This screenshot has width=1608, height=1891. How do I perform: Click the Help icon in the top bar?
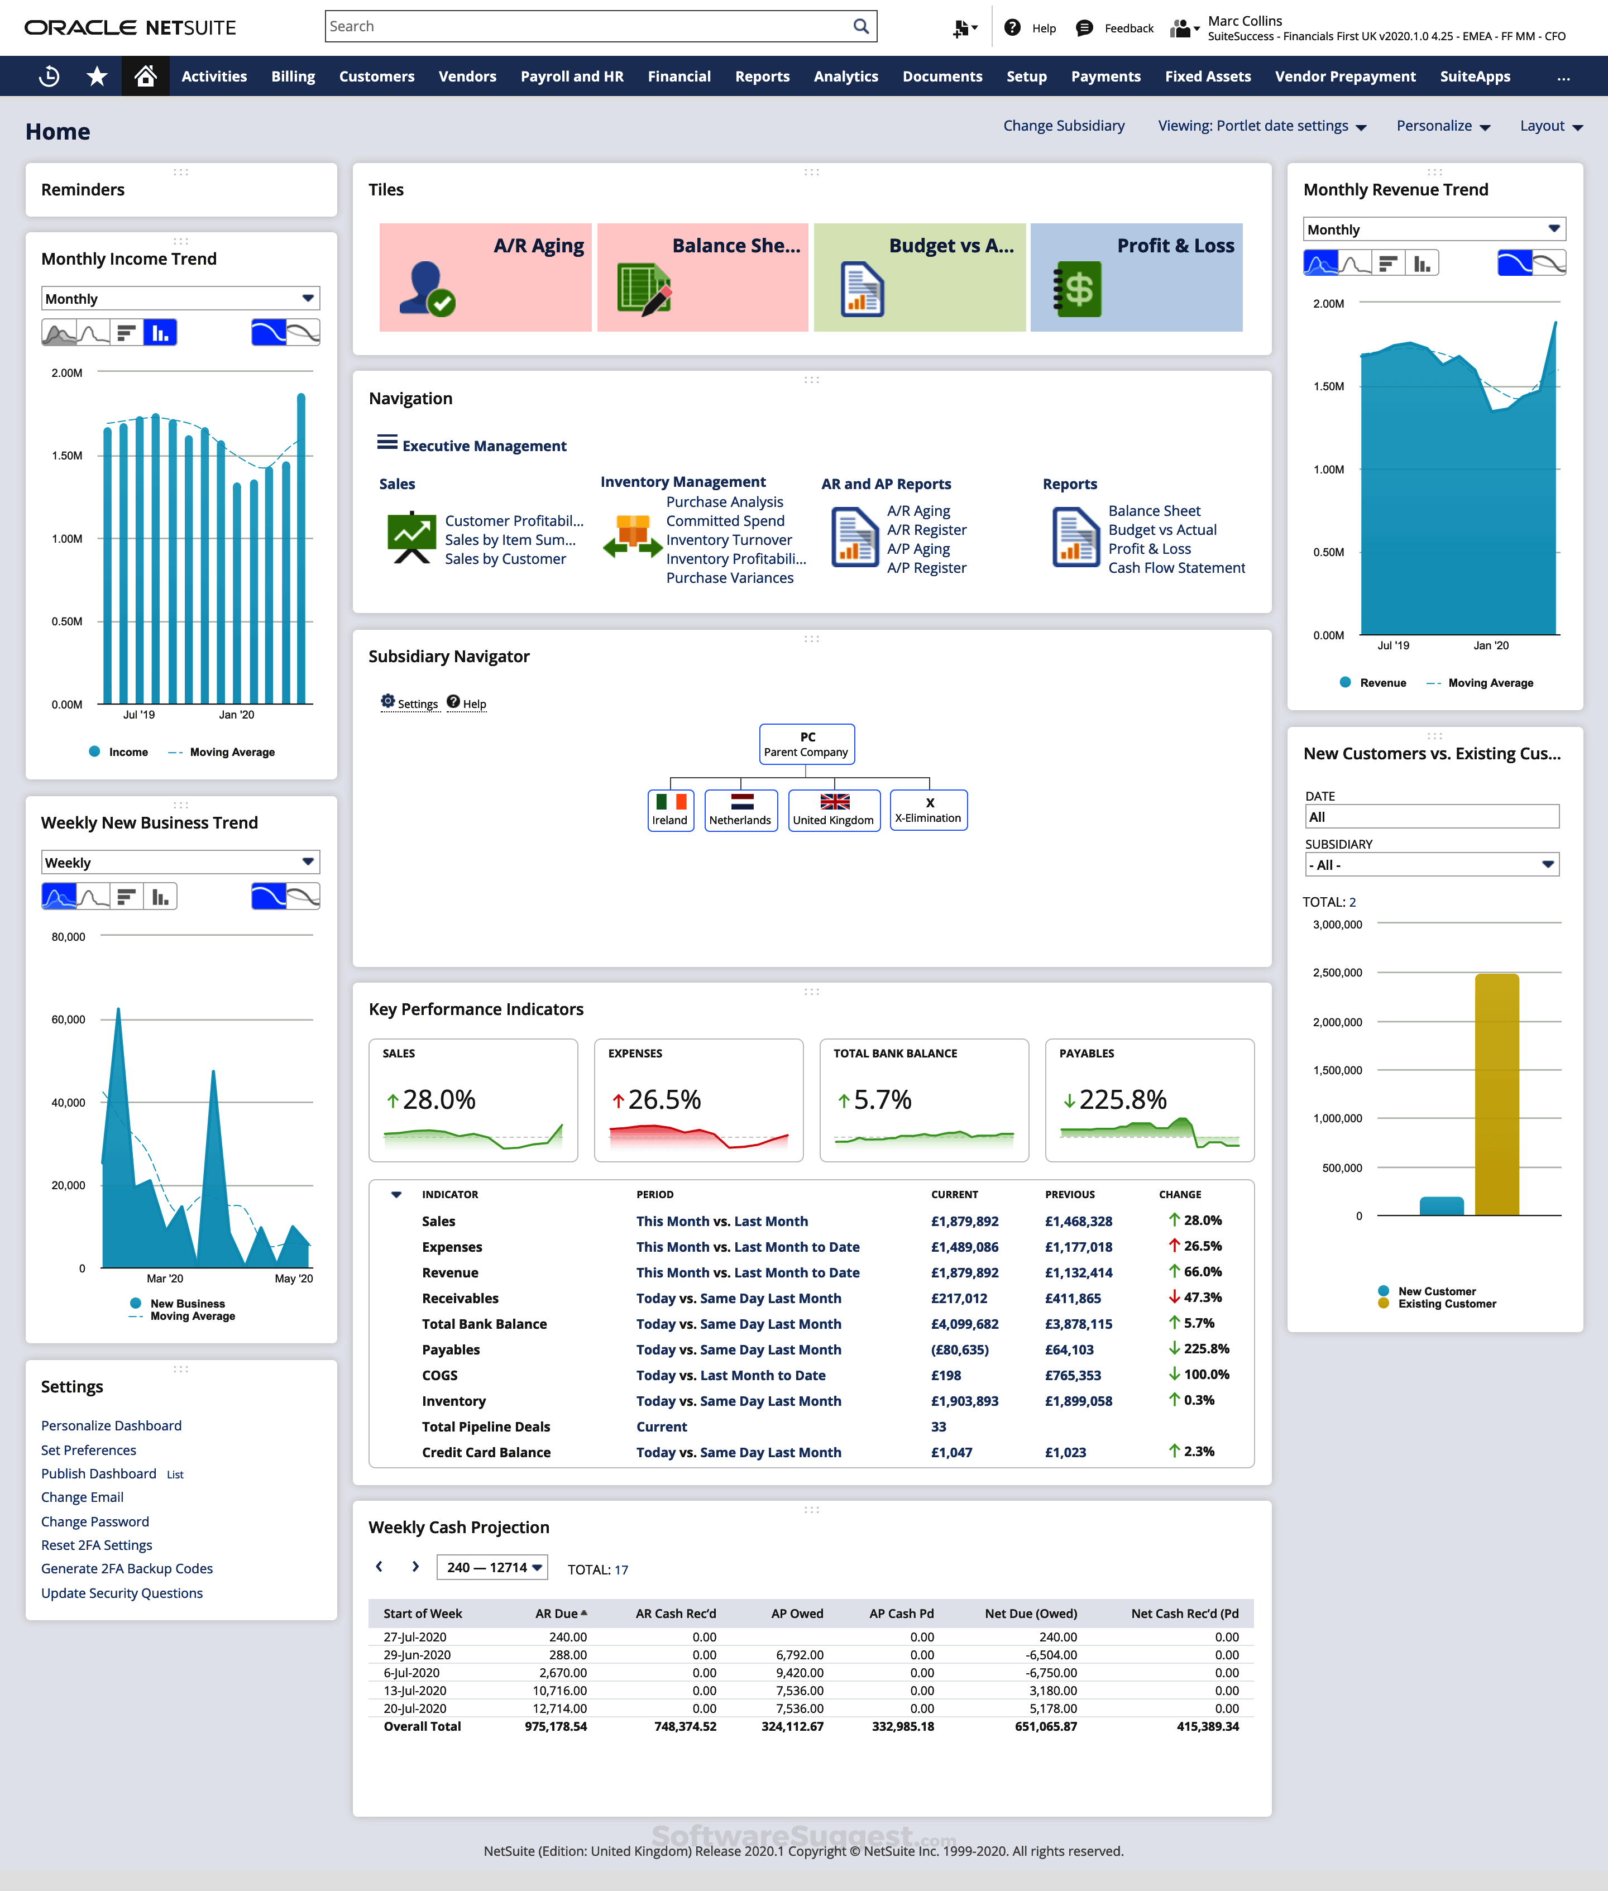point(1012,27)
